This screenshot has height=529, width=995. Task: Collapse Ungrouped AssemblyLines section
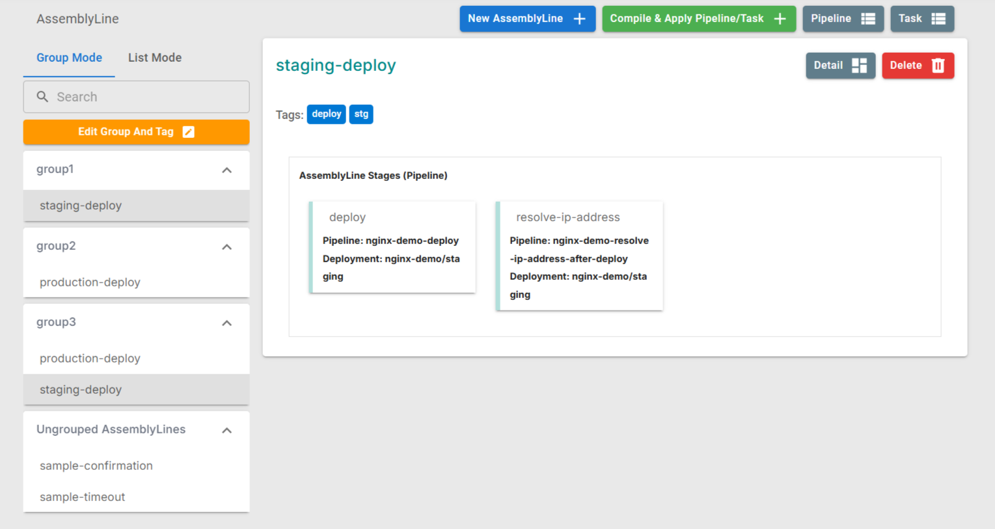pos(226,431)
